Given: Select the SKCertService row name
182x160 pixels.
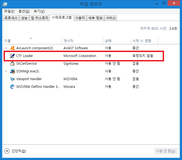Looking at the screenshot, I should tap(26, 64).
